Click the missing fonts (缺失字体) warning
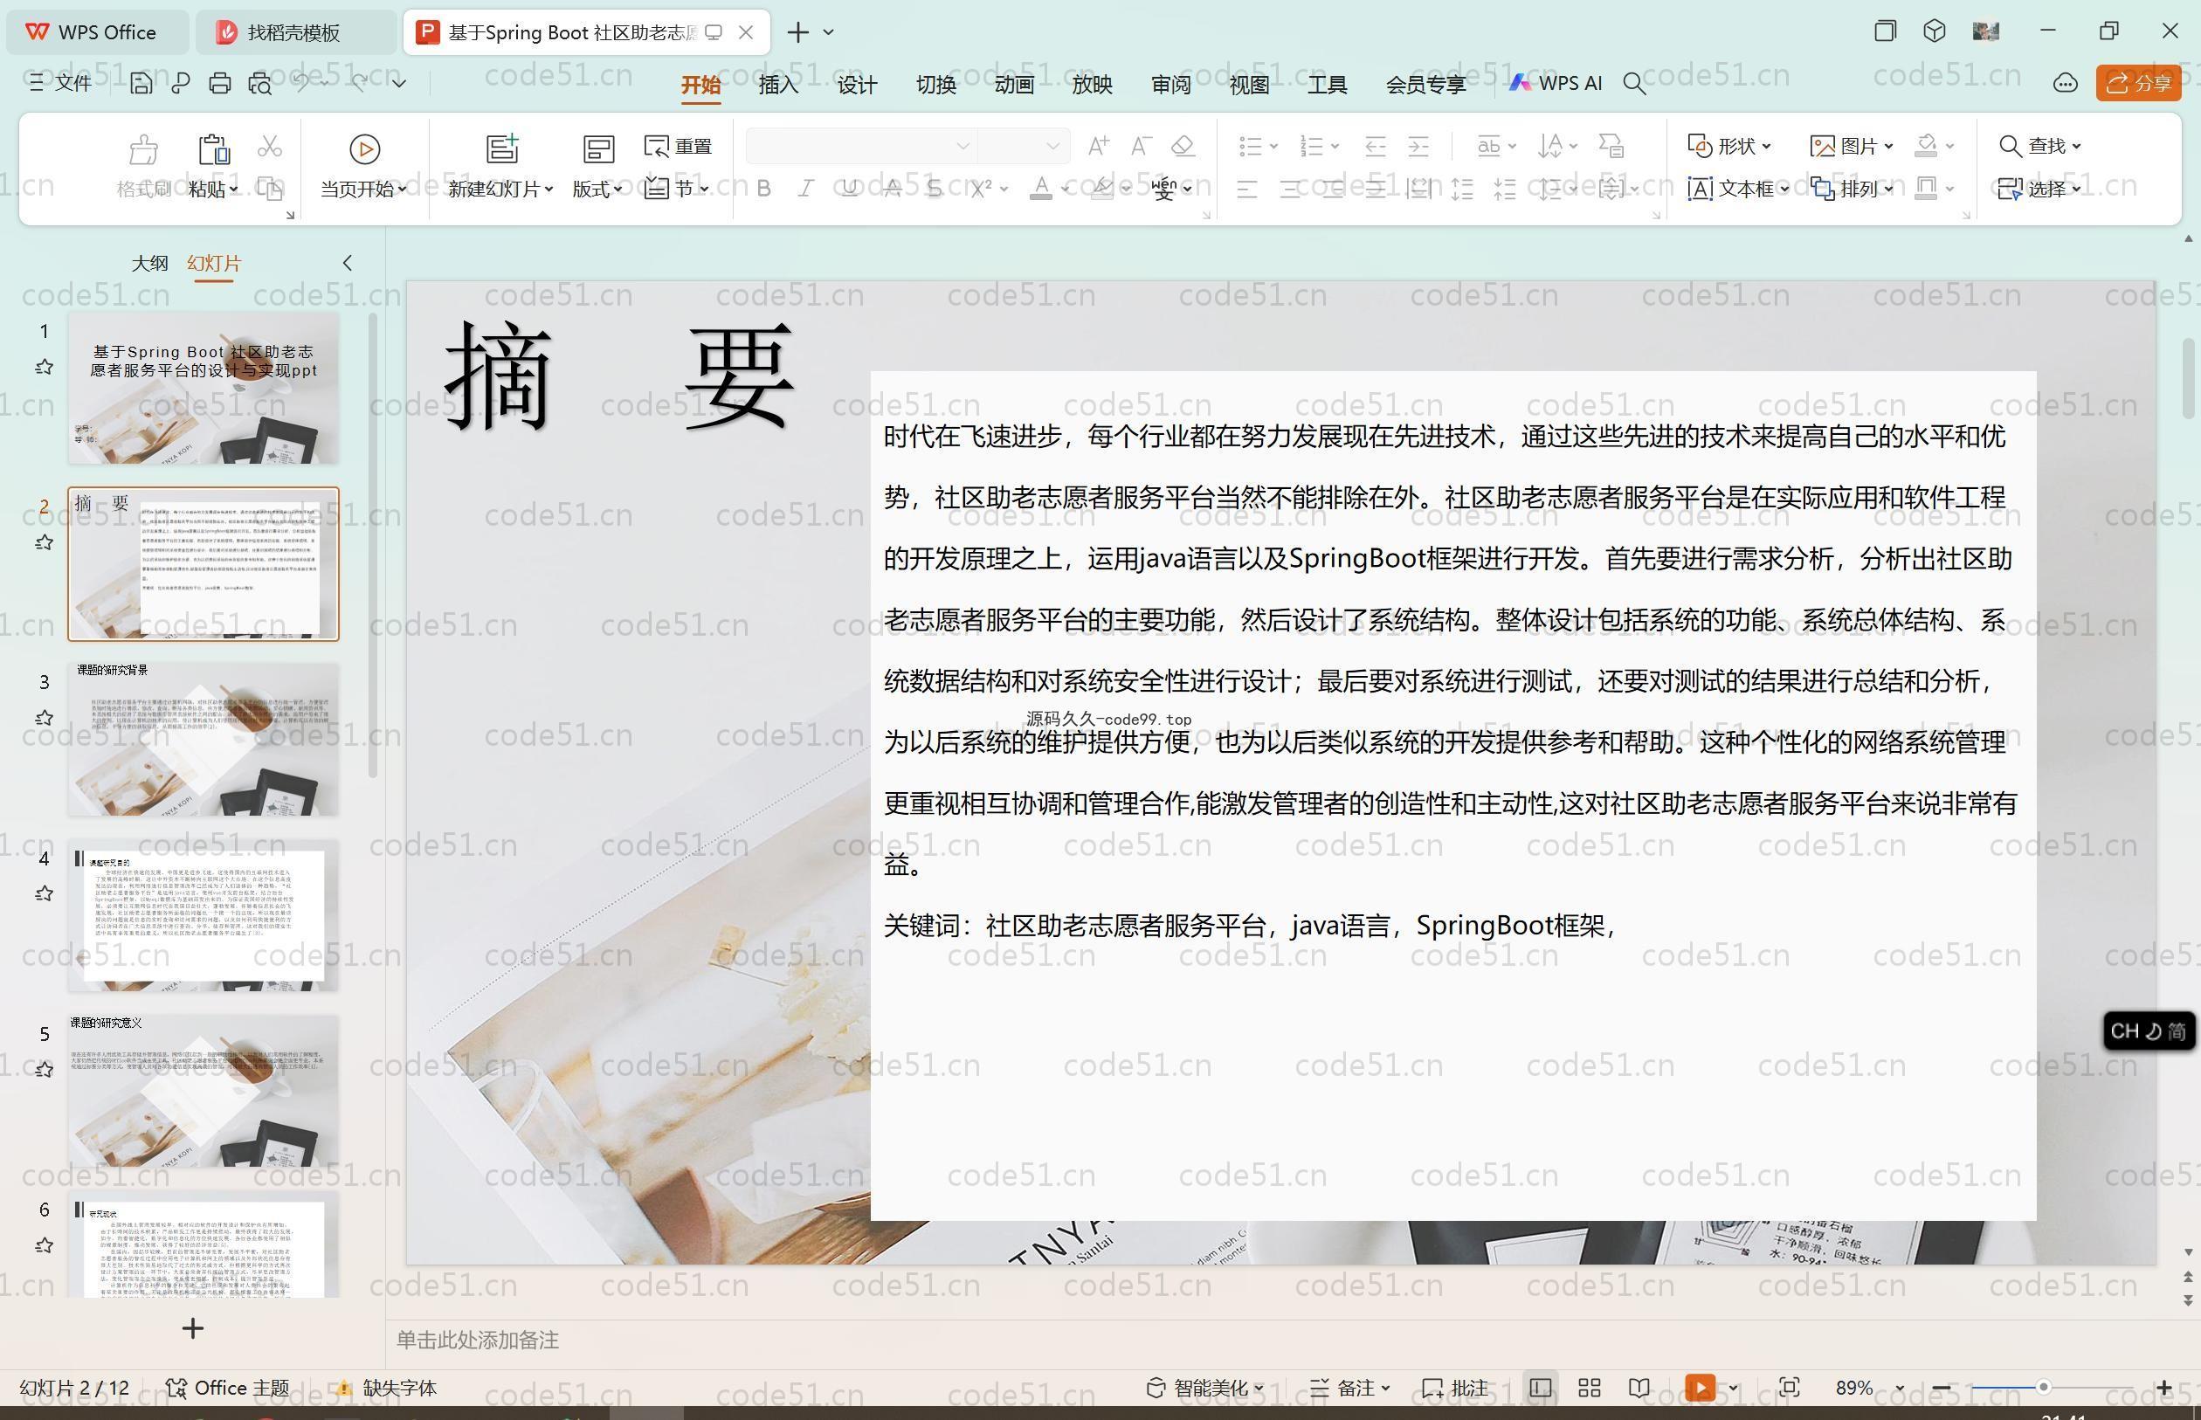The height and width of the screenshot is (1420, 2201). (387, 1388)
